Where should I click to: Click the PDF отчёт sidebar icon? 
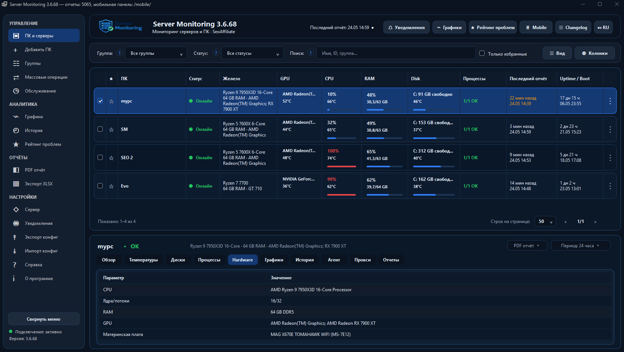coord(16,170)
